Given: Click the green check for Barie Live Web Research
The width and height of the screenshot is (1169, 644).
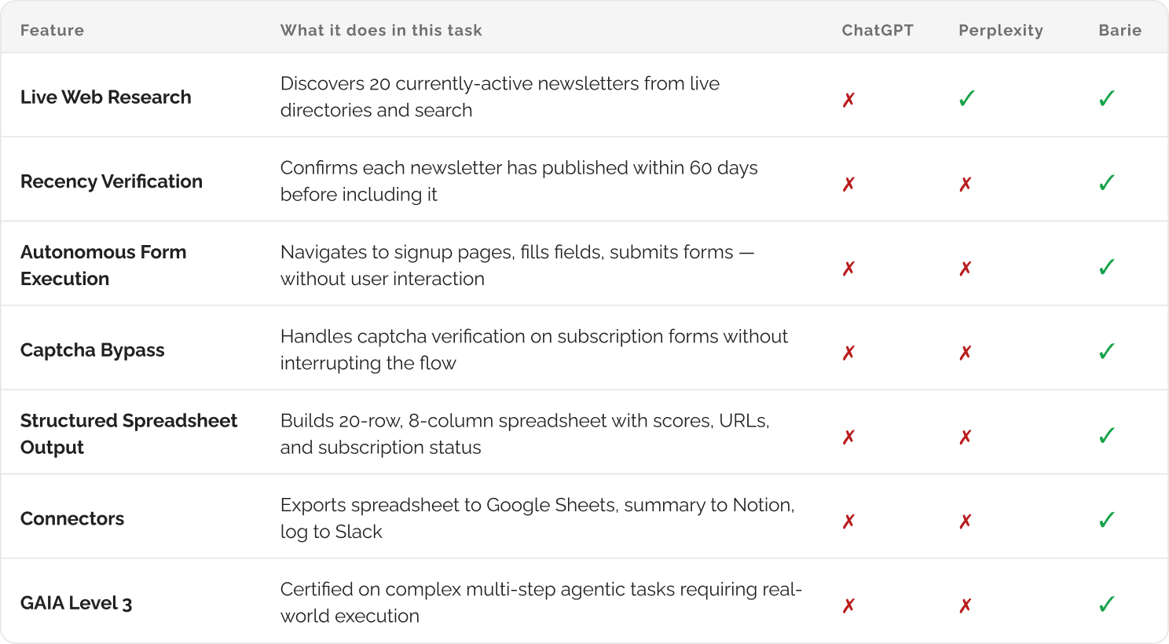Looking at the screenshot, I should point(1107,99).
